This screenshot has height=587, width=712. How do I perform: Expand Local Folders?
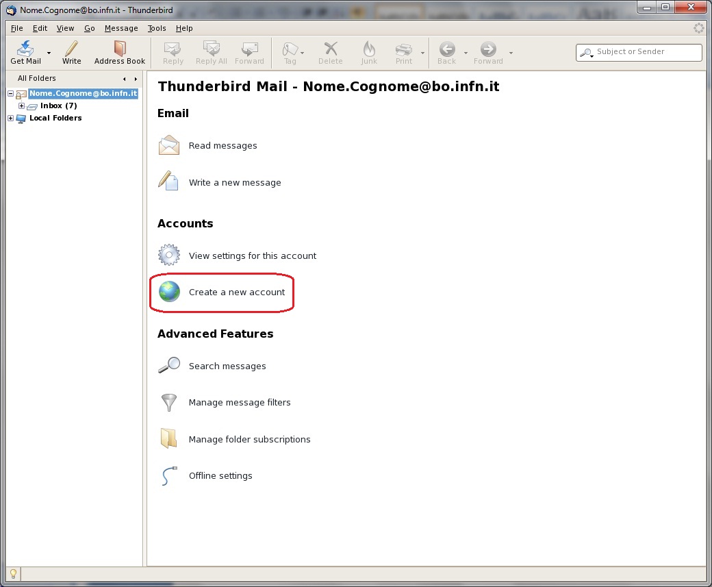tap(10, 118)
